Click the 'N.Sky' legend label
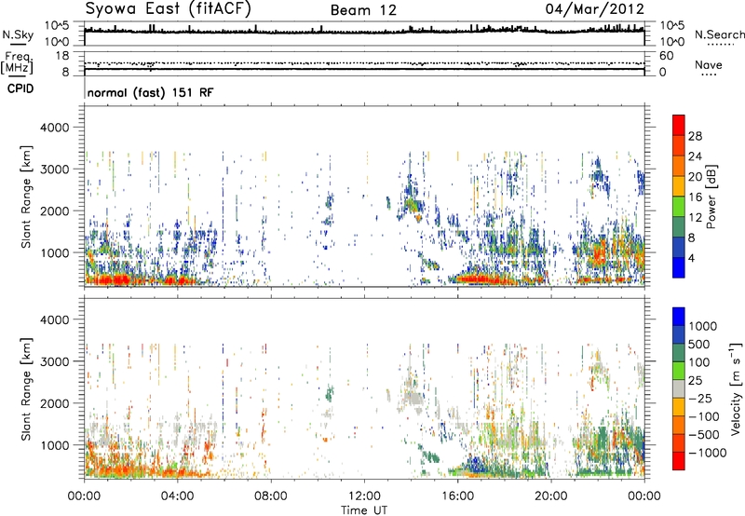Viewport: 745px width, 516px height. click(18, 34)
